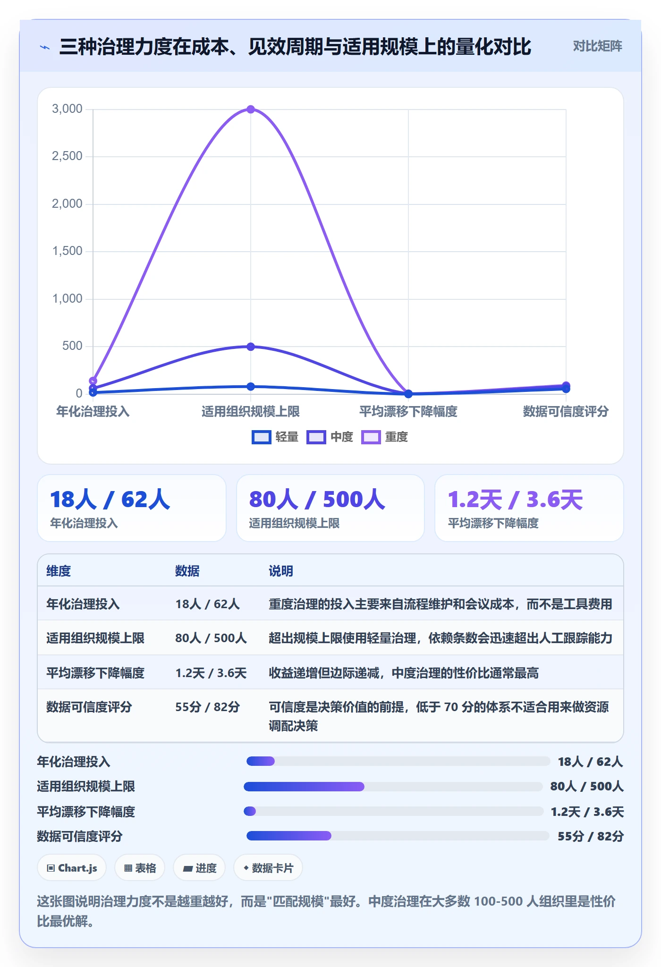Toggle the 轻量 legend swatch
The image size is (661, 967).
[261, 437]
